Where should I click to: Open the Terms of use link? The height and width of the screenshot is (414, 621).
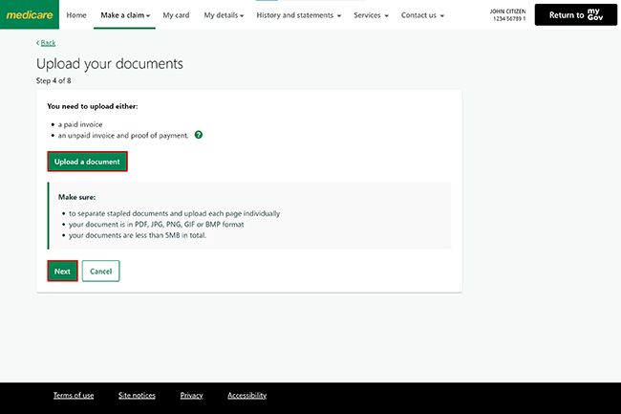coord(74,396)
